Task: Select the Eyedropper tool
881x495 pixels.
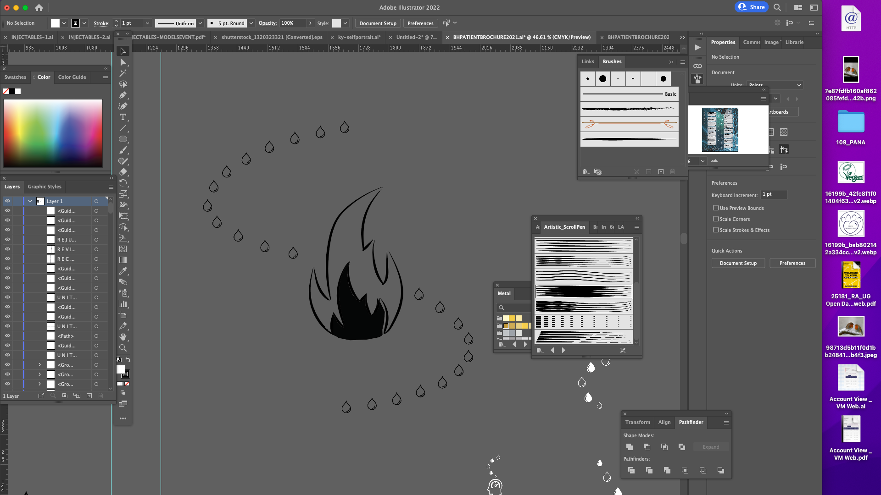Action: (123, 271)
